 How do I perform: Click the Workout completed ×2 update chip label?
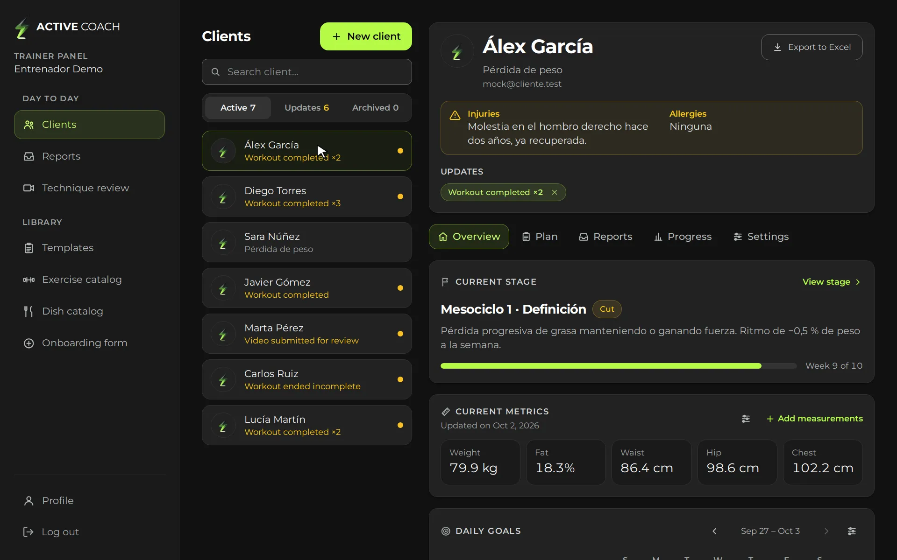(x=495, y=192)
